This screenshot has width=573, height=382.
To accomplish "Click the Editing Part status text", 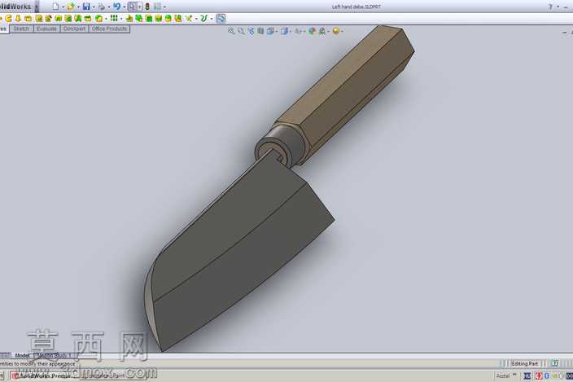I will [524, 363].
